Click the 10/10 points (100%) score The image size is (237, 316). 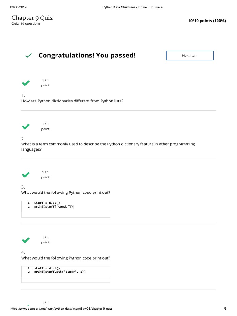coord(207,21)
